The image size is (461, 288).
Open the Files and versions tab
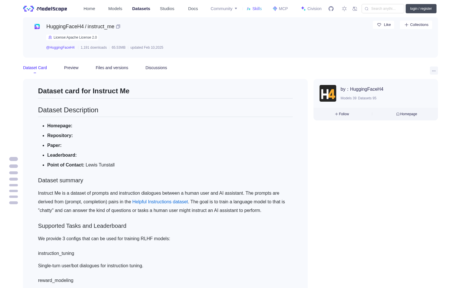pos(112,68)
